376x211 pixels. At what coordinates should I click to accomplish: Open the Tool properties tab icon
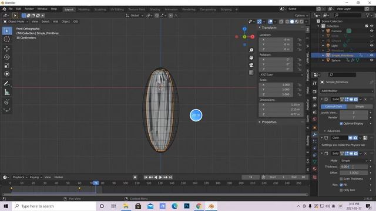(315, 83)
